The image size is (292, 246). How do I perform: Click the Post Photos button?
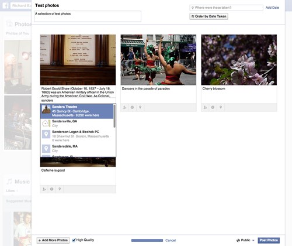click(x=269, y=240)
